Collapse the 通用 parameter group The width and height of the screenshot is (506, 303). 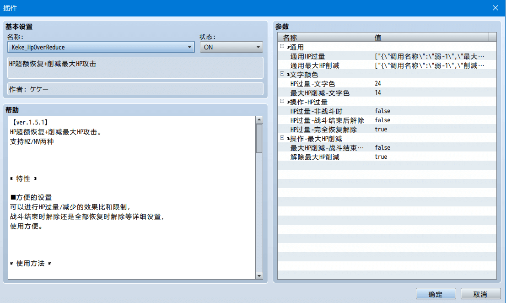[282, 47]
